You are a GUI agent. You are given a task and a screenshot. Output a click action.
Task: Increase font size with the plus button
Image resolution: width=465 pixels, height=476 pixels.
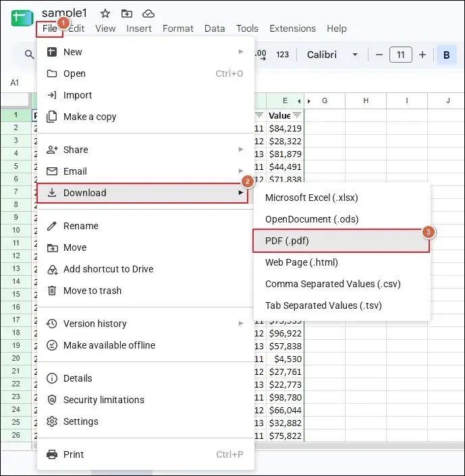coord(422,55)
